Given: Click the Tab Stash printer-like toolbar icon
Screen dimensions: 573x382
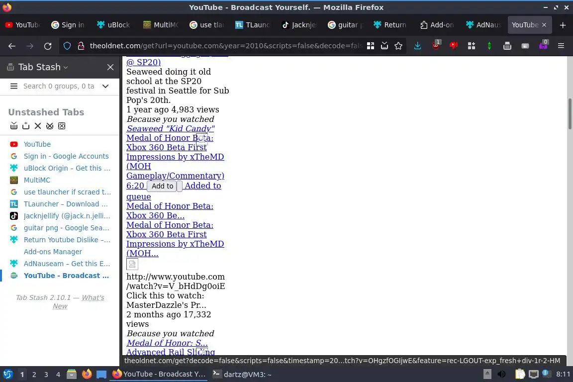Looking at the screenshot, I should 507,46.
